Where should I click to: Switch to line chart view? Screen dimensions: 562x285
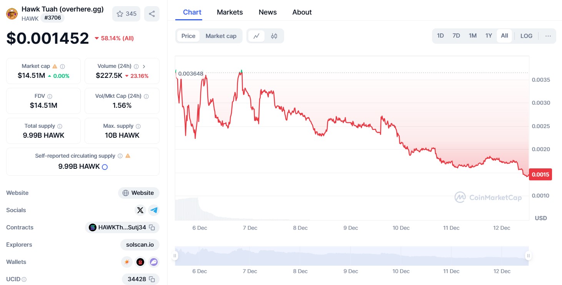tap(256, 36)
